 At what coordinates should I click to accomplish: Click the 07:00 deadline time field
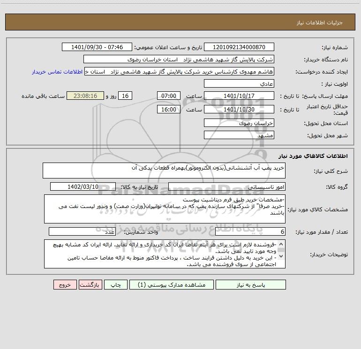point(168,96)
